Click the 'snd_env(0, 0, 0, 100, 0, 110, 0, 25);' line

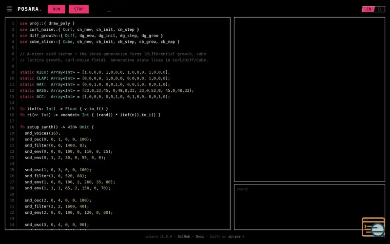pyautogui.click(x=69, y=151)
